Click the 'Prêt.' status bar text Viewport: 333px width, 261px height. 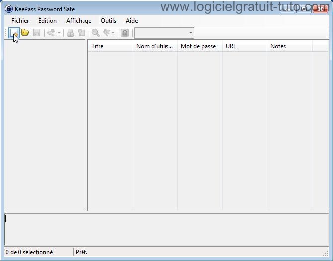(82, 252)
